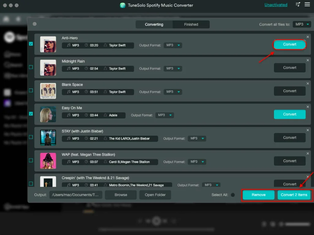Image resolution: width=314 pixels, height=235 pixels.
Task: Click the output path field
Action: (x=76, y=195)
